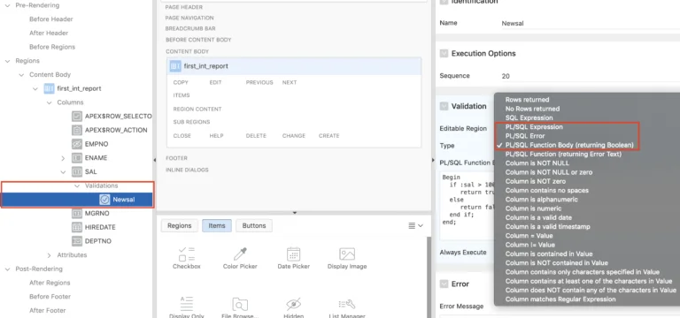Pick the Display Only item icon
This screenshot has width=680, height=318.
pos(187,304)
